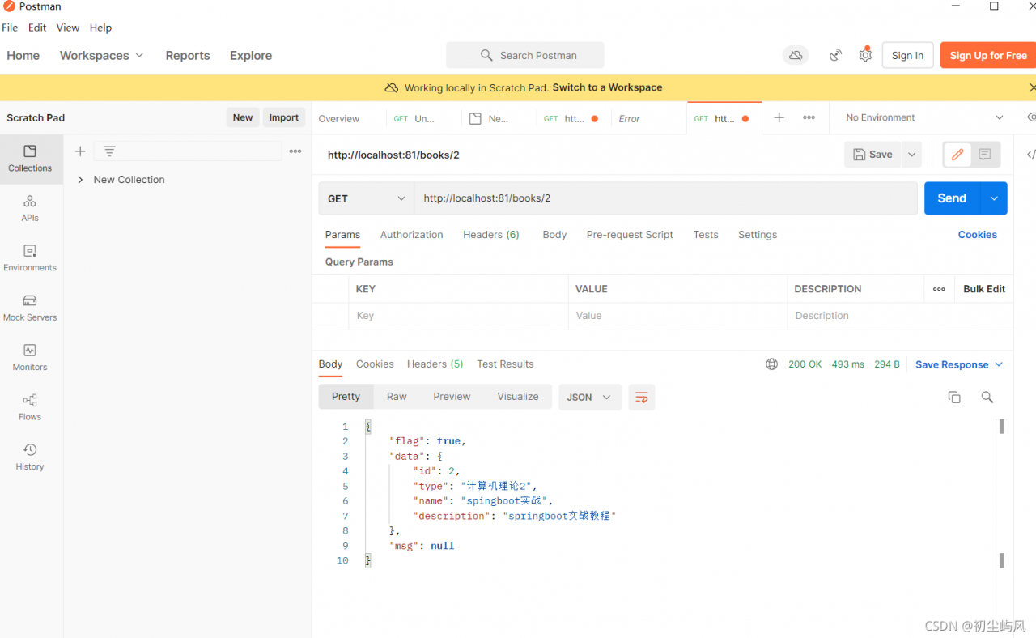
Task: Click the filter icon in the collections search
Action: (x=109, y=151)
